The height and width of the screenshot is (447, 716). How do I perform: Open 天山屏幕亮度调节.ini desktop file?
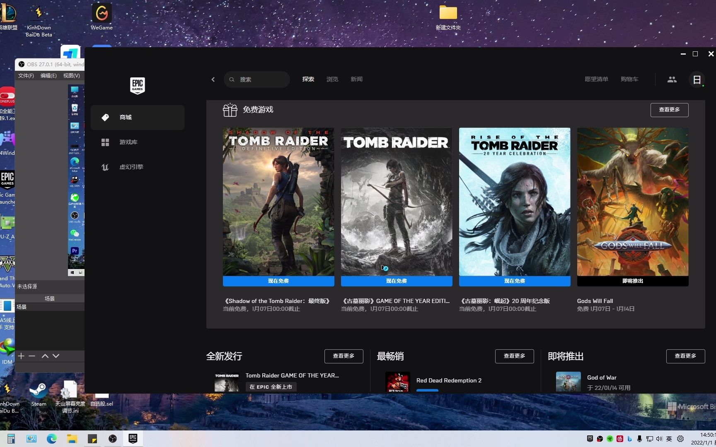70,397
